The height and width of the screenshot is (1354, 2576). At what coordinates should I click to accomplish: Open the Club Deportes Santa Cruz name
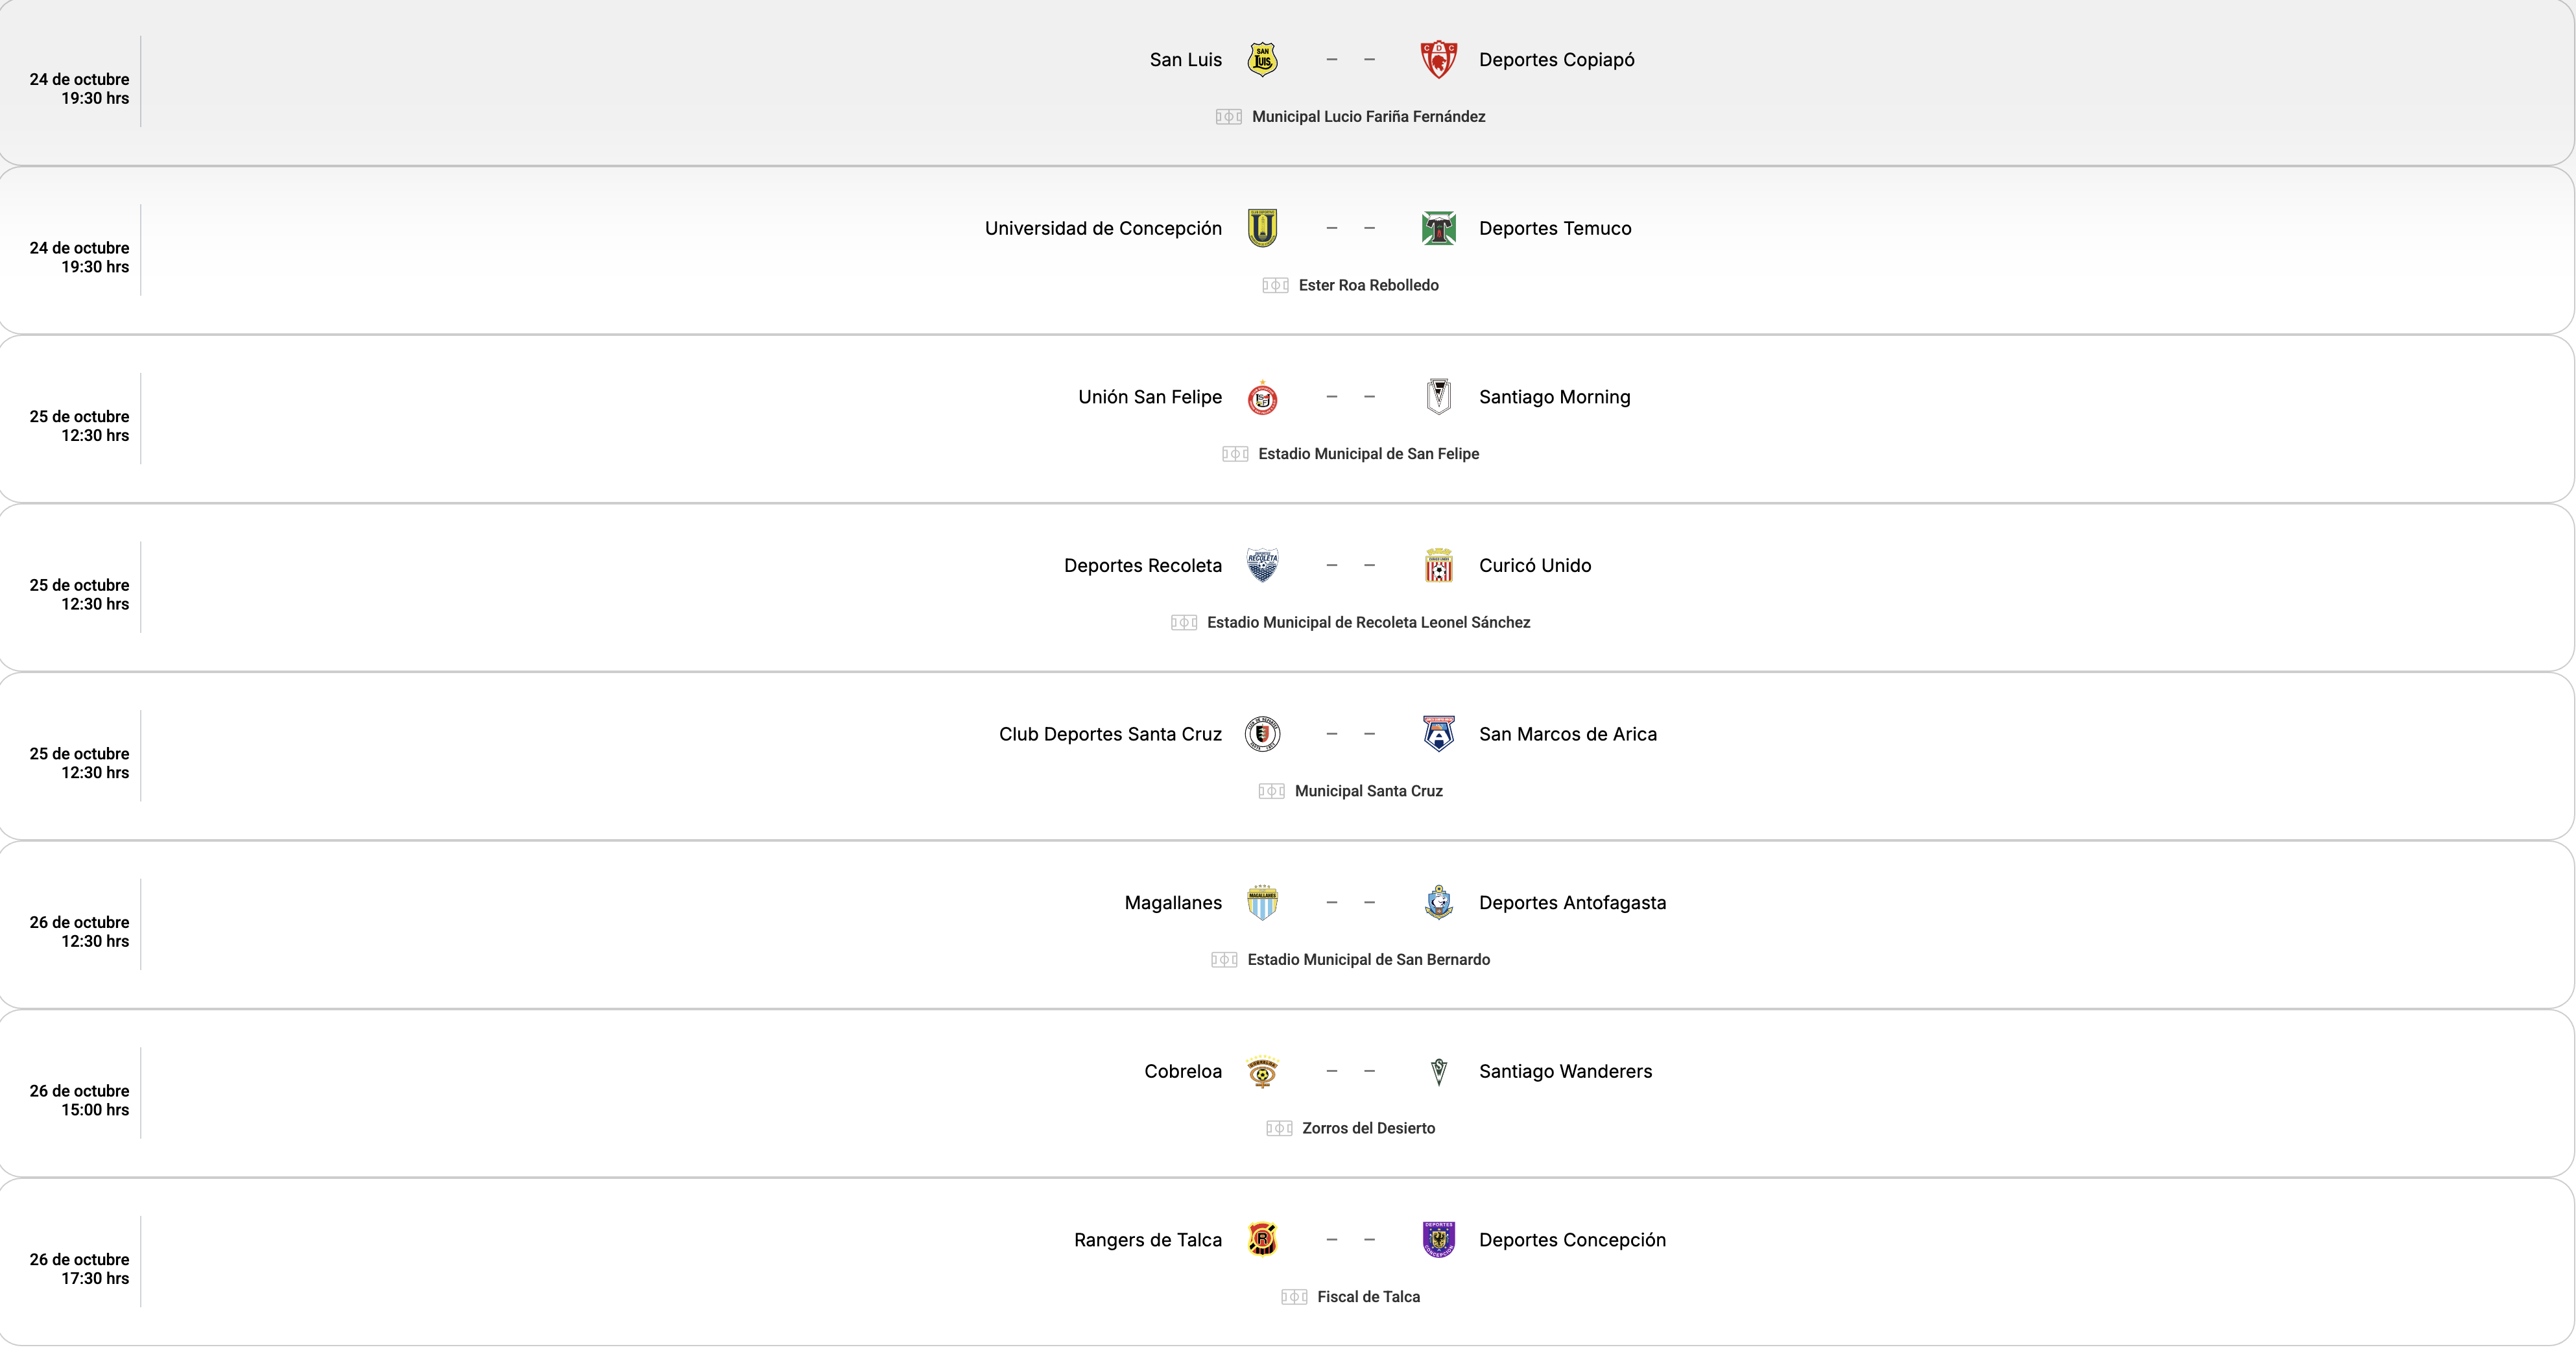1110,734
